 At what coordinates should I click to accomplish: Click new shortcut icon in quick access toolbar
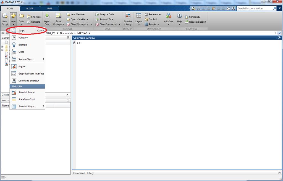(x=193, y=9)
